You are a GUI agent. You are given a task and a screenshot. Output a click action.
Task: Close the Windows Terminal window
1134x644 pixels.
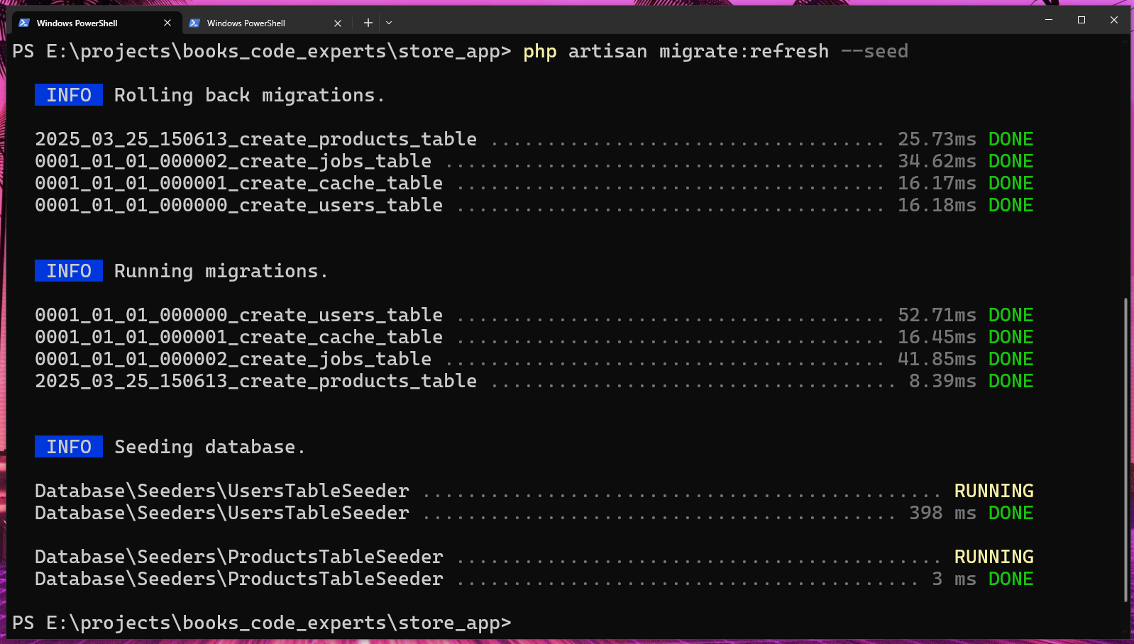click(1114, 20)
